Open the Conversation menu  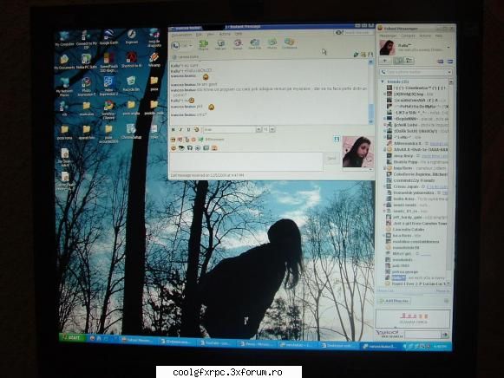coord(182,35)
